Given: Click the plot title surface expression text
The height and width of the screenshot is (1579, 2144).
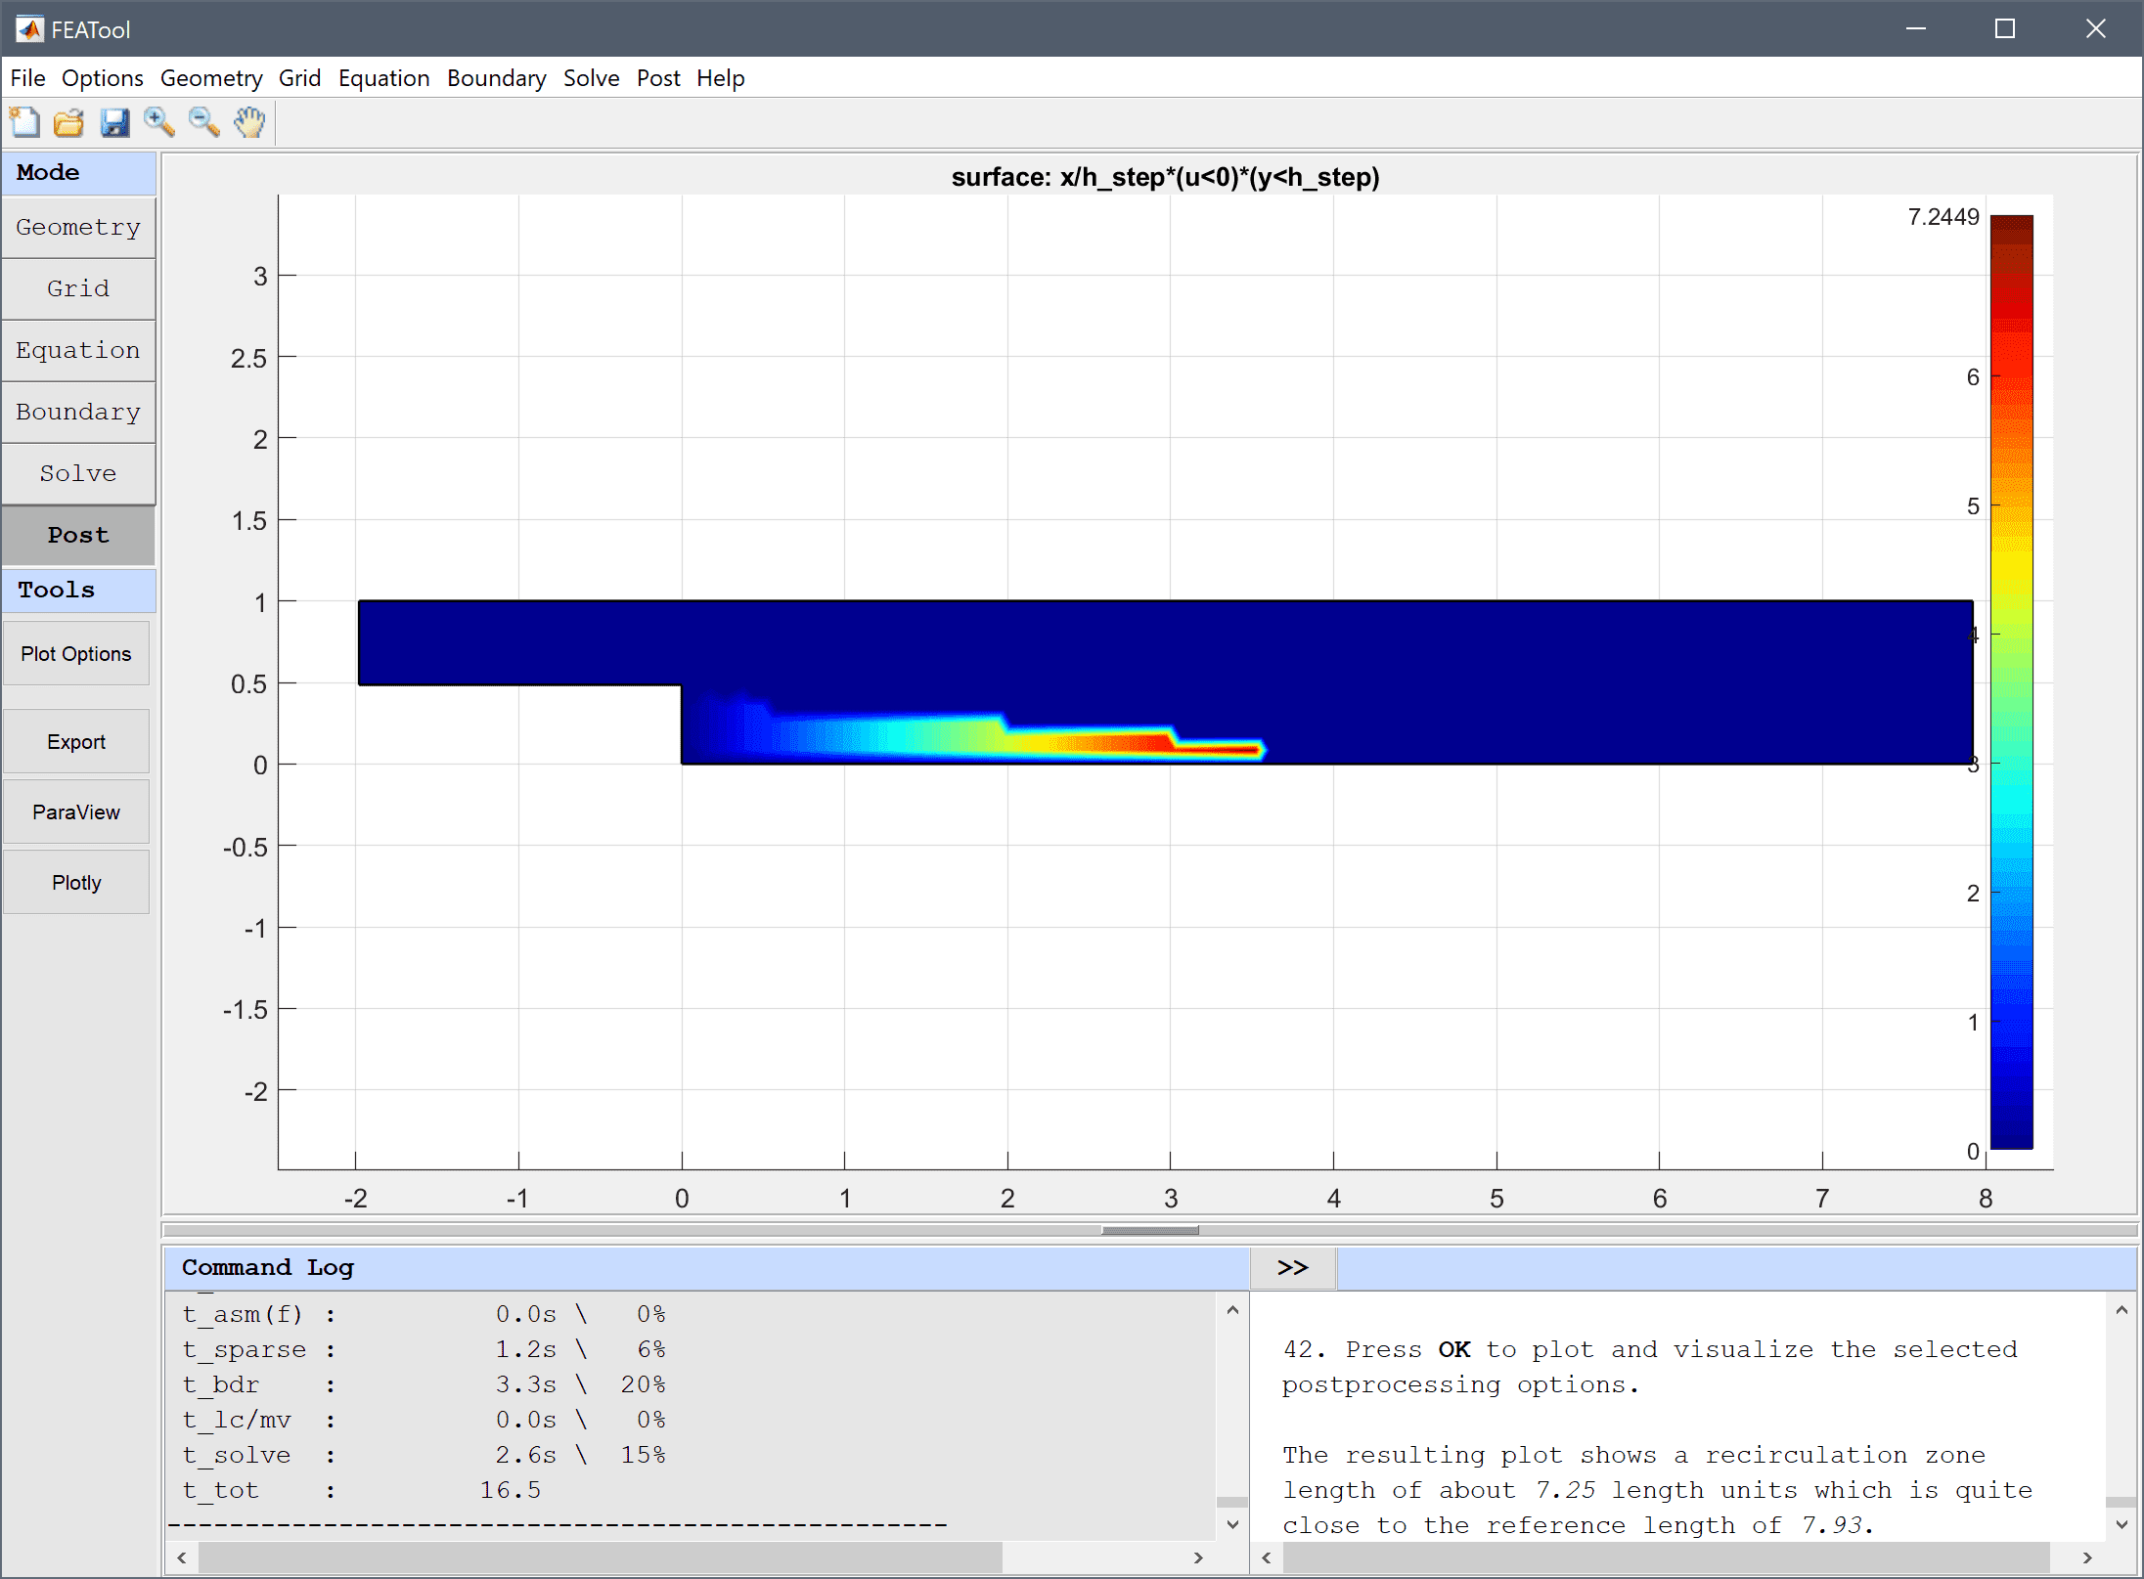Looking at the screenshot, I should (x=1165, y=177).
